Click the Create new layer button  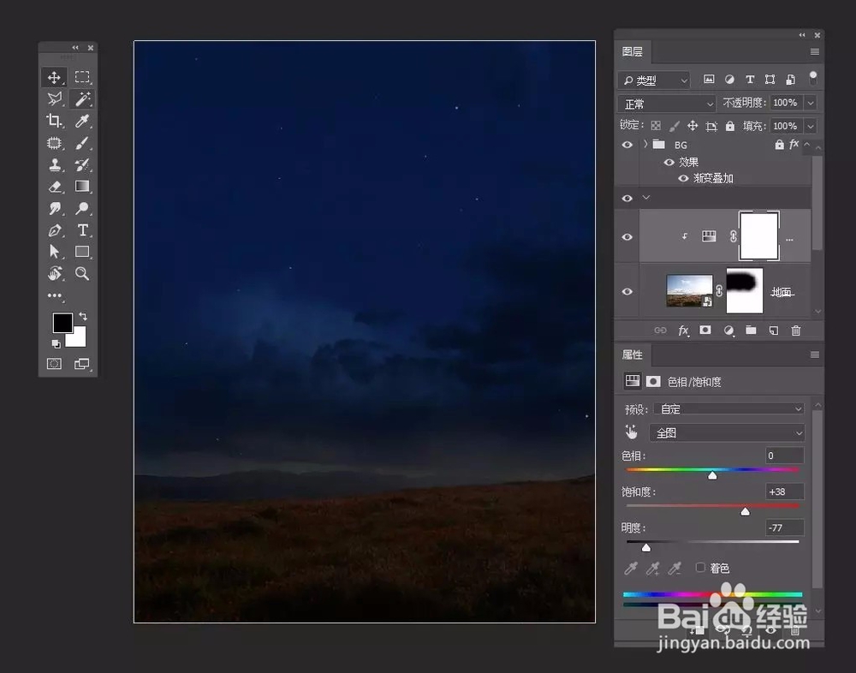[773, 330]
